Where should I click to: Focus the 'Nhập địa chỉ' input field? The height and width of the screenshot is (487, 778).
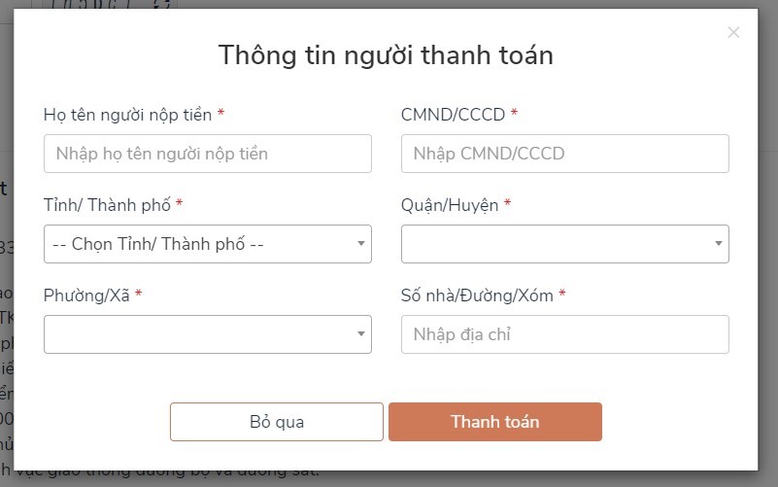click(564, 334)
